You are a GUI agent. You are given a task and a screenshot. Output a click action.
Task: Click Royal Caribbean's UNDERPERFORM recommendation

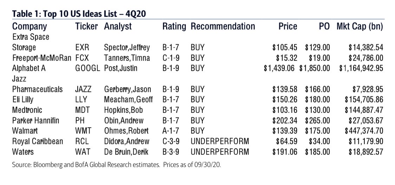pyautogui.click(x=219, y=141)
